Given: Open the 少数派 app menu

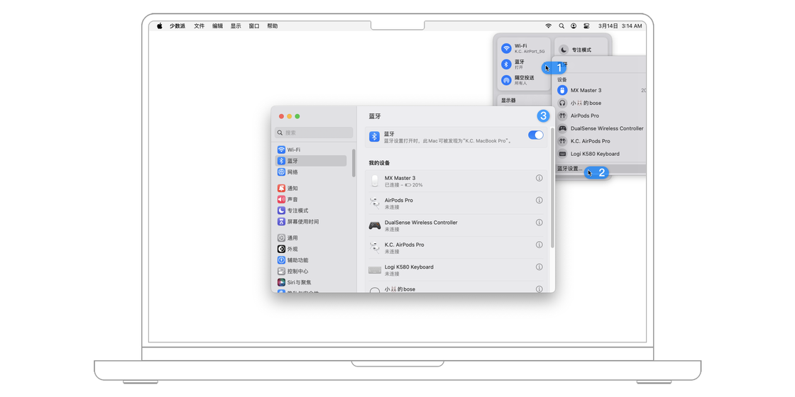Looking at the screenshot, I should click(x=177, y=26).
